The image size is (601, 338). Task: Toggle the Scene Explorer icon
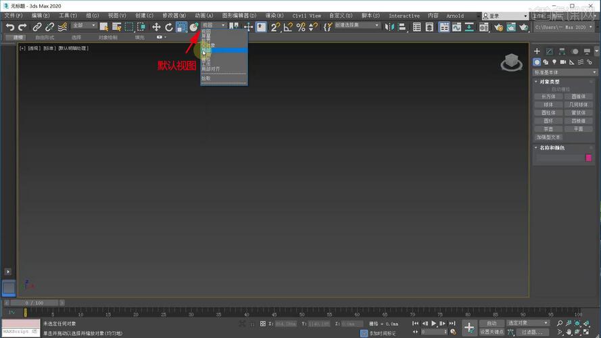click(416, 27)
